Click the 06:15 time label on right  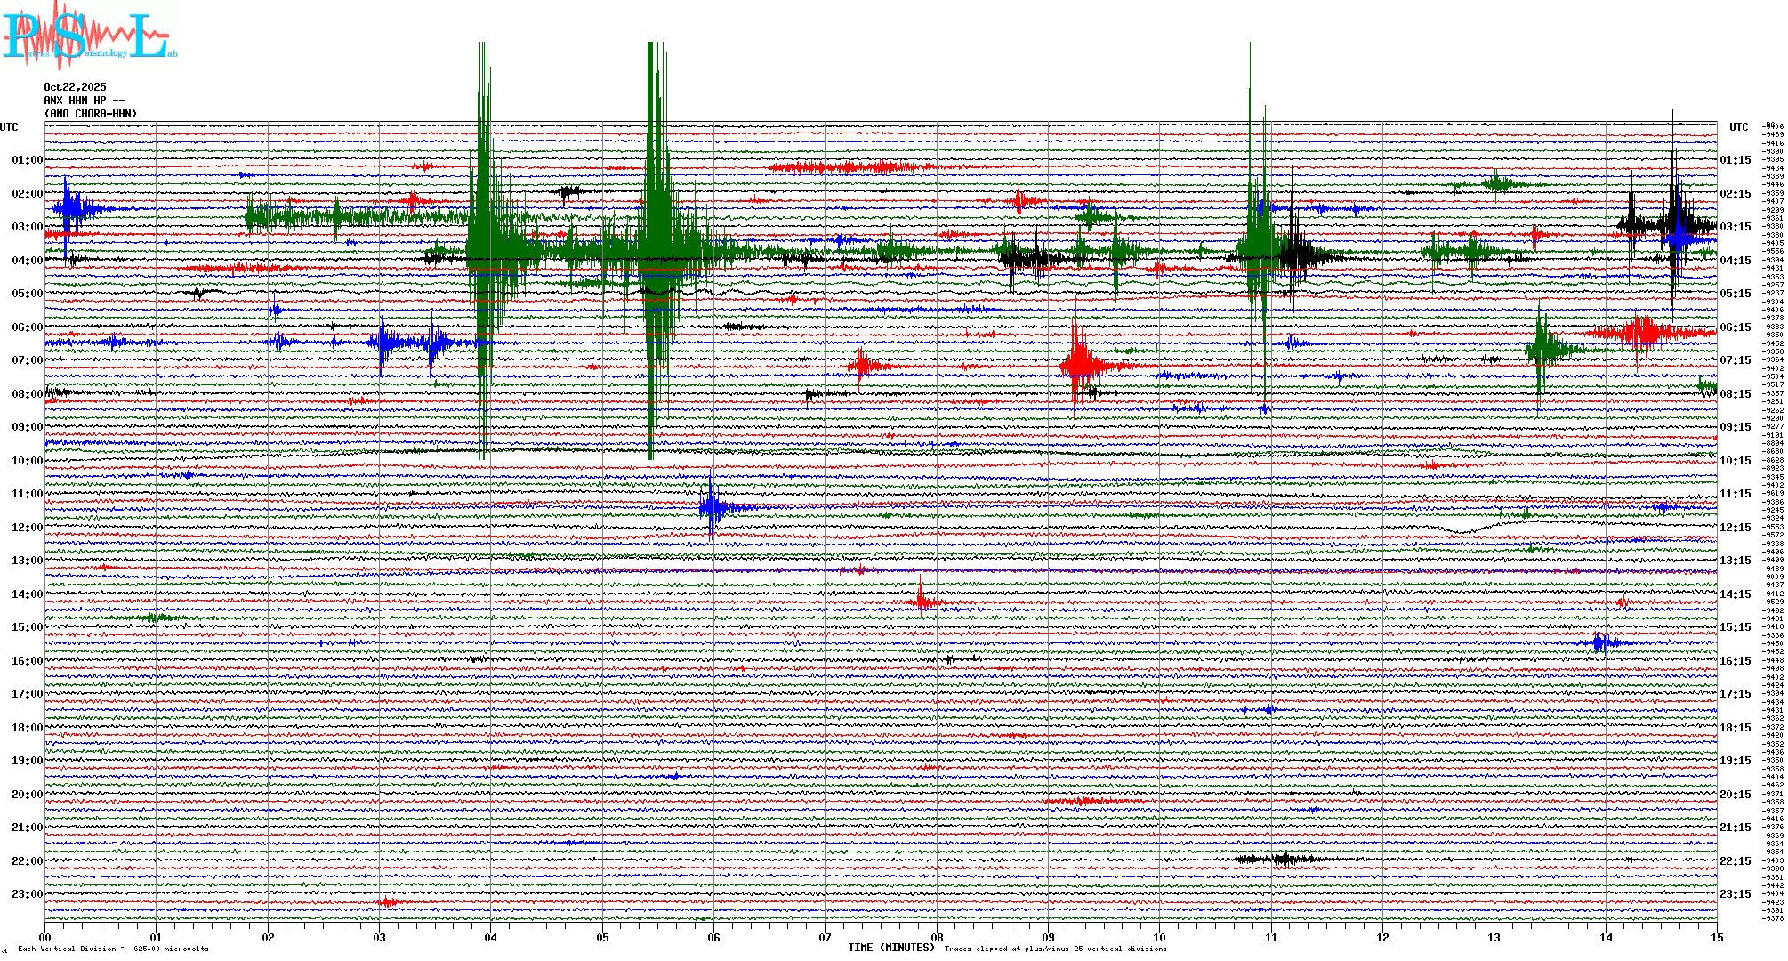[x=1735, y=327]
